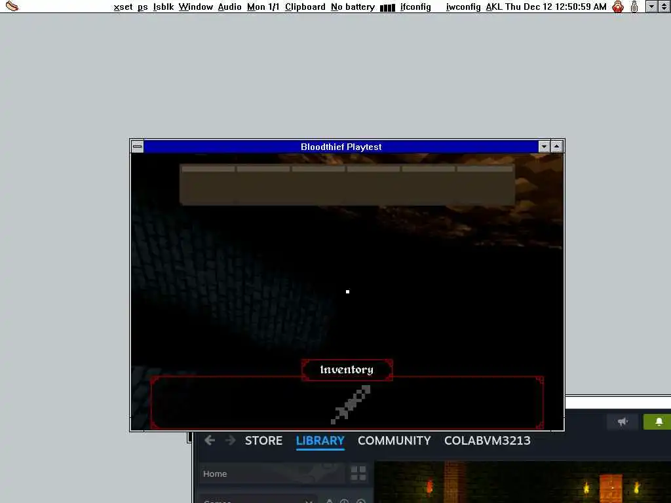Open the Window menu
The image size is (671, 503).
point(195,7)
